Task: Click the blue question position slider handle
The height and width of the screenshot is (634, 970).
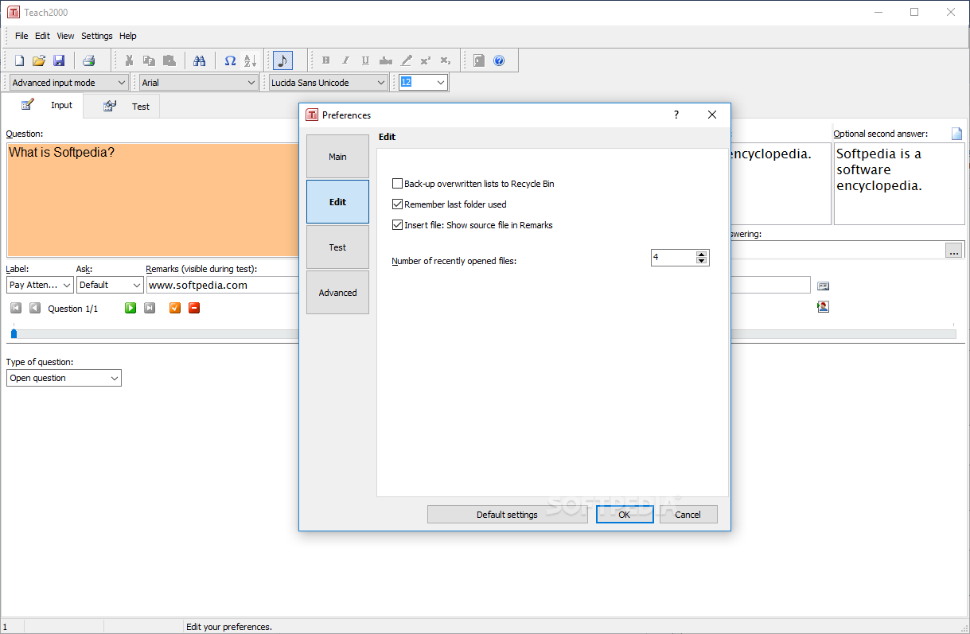Action: [x=14, y=333]
